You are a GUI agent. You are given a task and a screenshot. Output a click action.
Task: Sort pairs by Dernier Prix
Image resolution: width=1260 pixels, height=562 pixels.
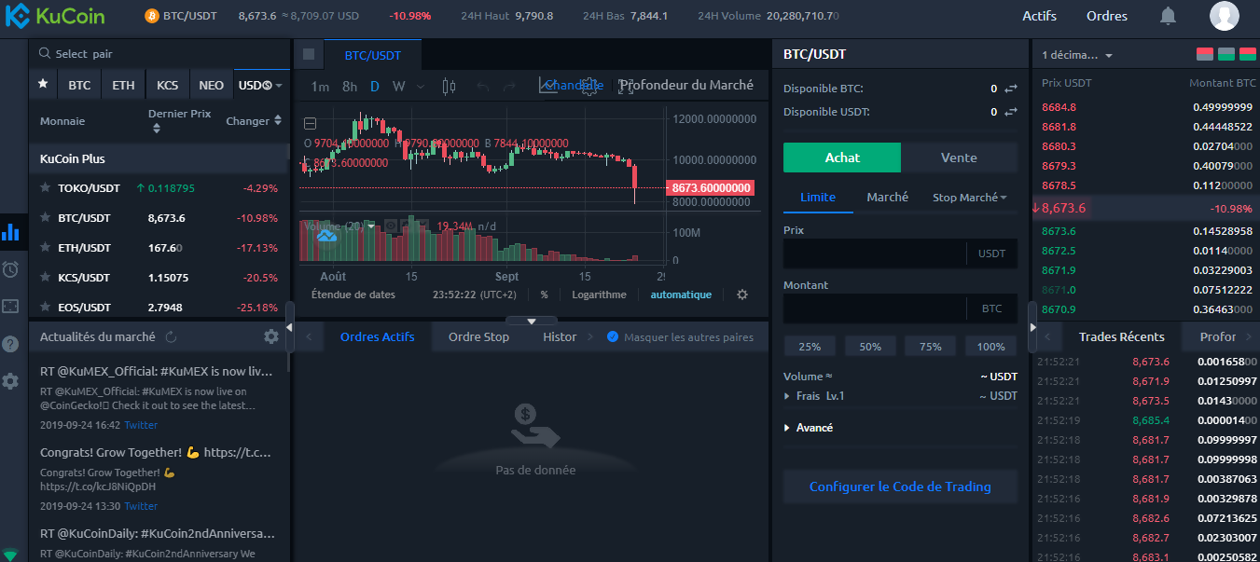(x=179, y=120)
